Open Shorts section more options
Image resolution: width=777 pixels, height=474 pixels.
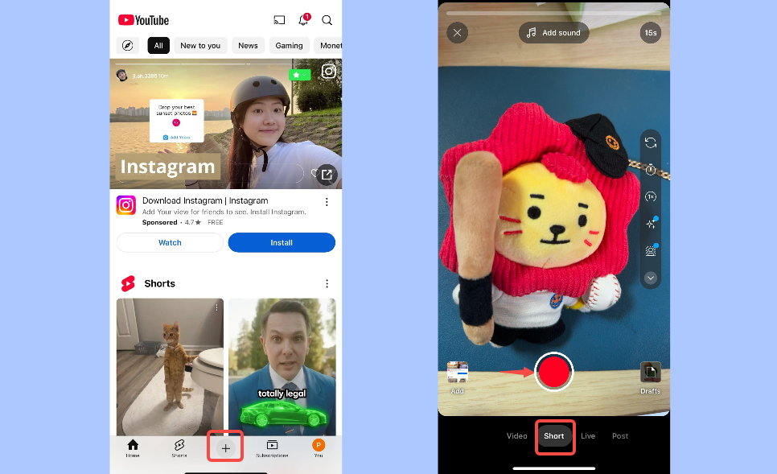[x=327, y=283]
